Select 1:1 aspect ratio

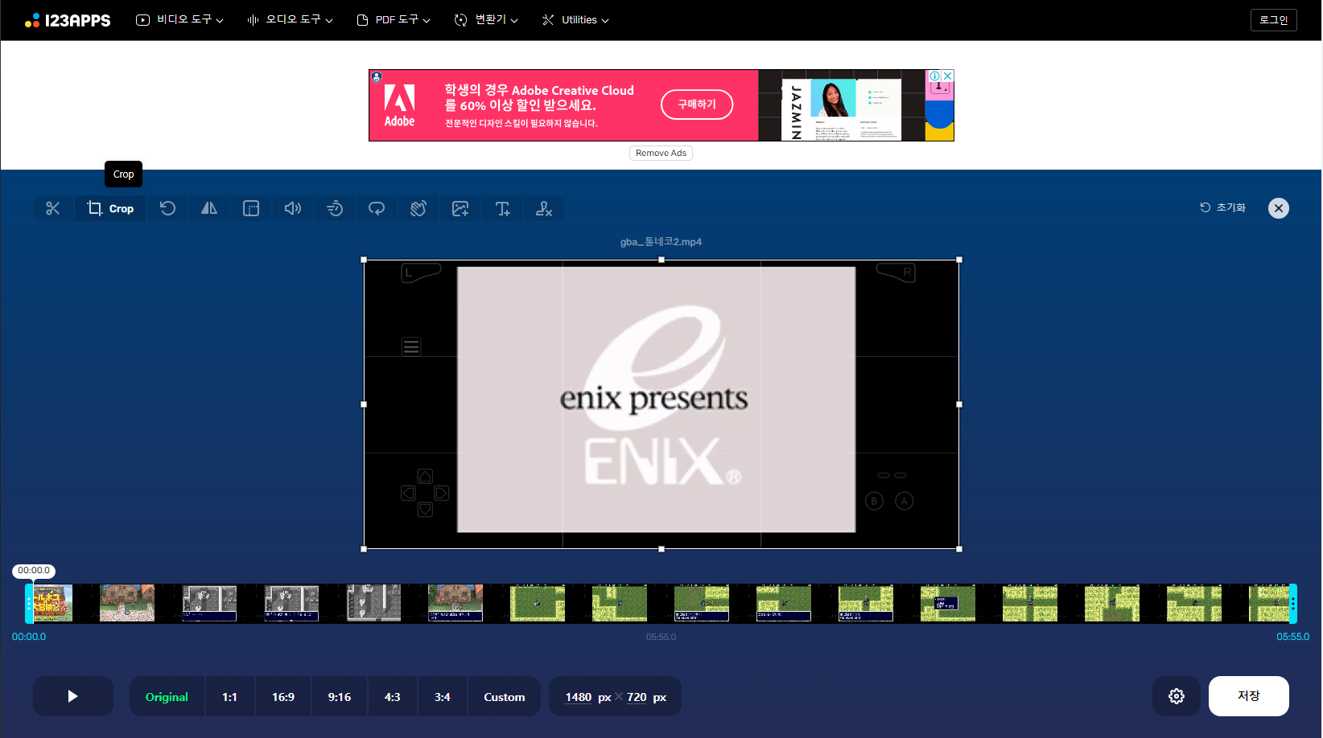click(x=230, y=697)
